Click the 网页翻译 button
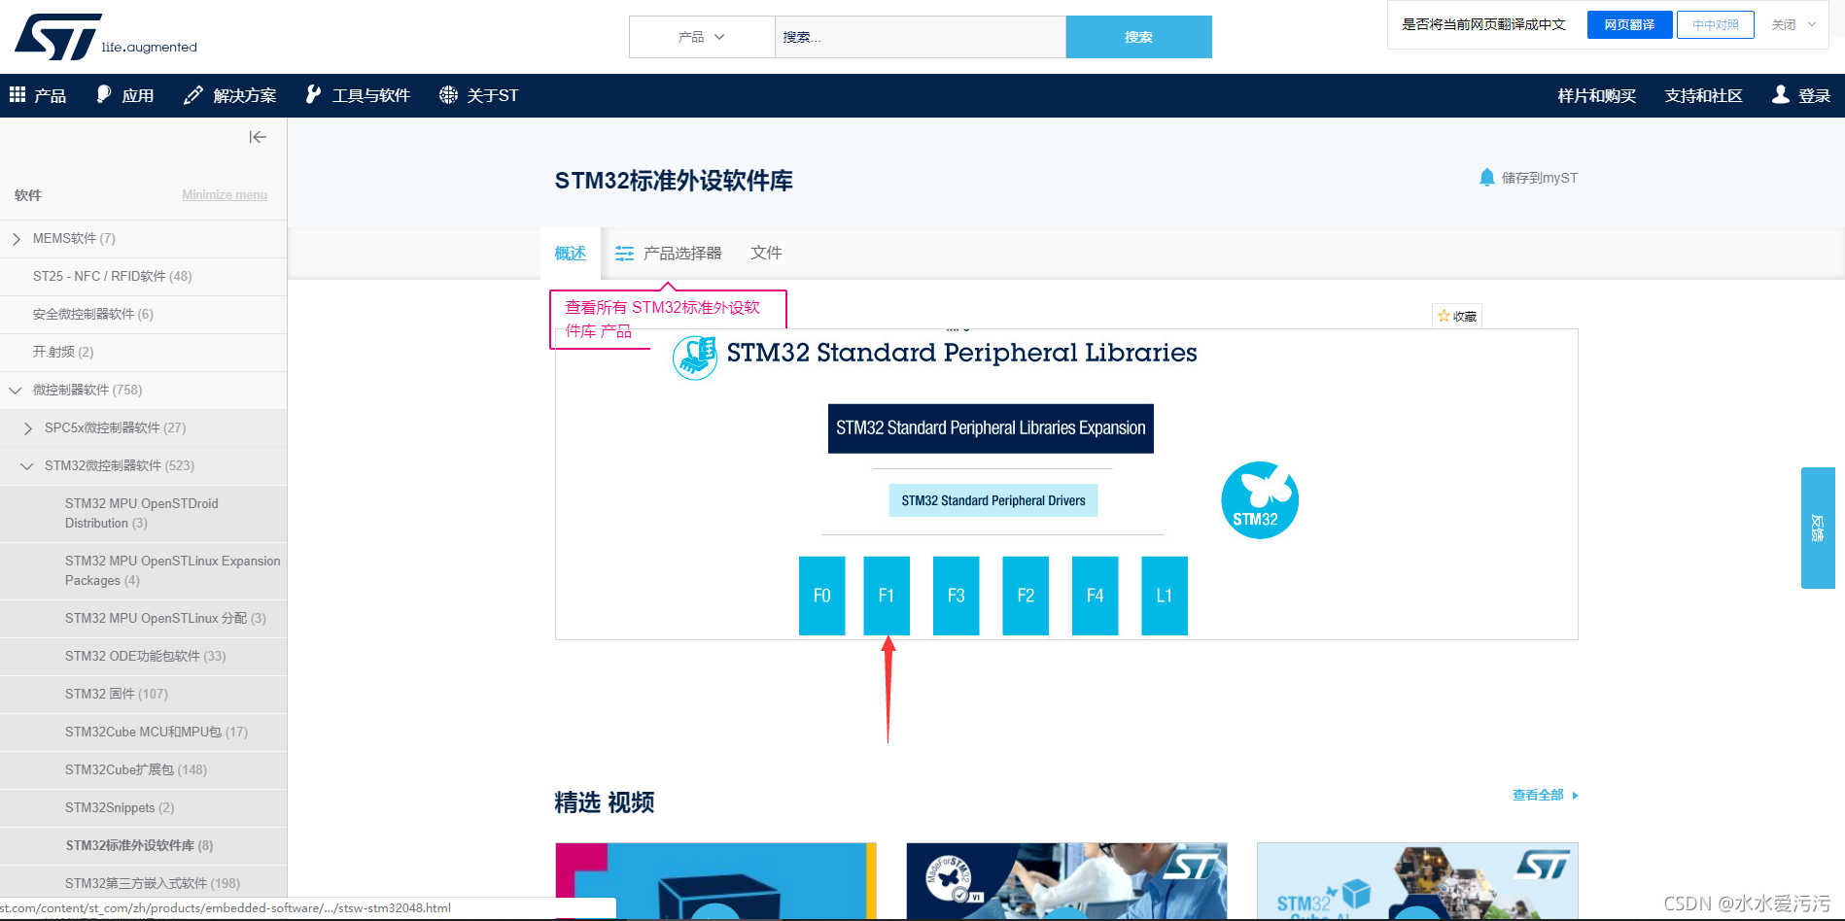1845x921 pixels. click(1629, 24)
